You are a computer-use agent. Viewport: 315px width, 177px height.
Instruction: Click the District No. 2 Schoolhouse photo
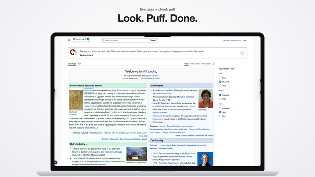137,154
